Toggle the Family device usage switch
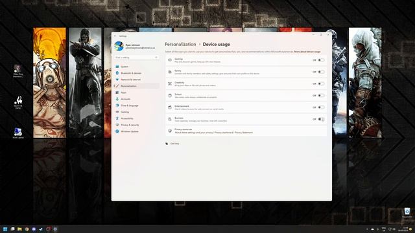The image size is (415, 233). click(x=321, y=72)
